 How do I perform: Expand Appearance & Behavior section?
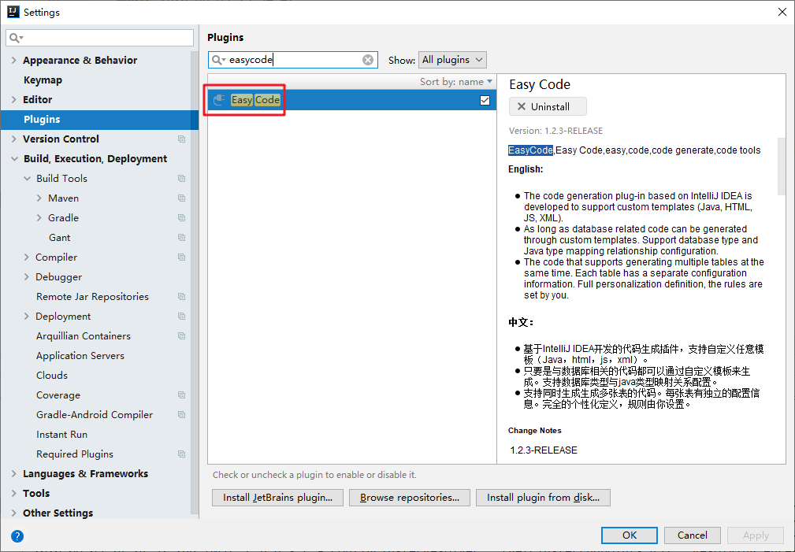point(13,61)
